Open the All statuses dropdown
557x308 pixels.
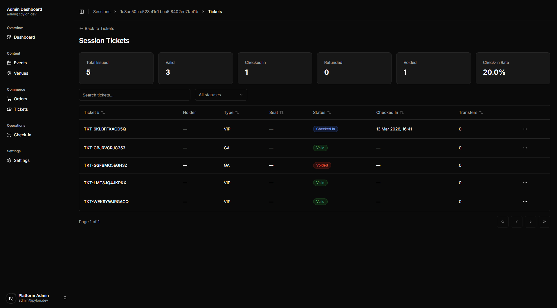pos(221,95)
